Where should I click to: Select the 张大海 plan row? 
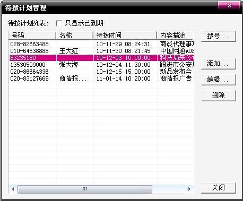point(101,65)
